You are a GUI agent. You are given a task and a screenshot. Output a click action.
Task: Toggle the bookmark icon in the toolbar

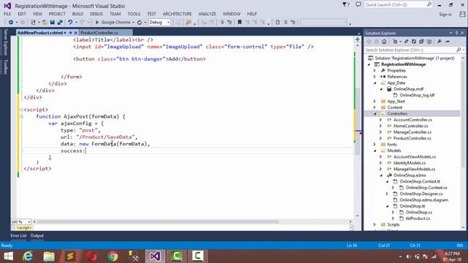point(239,23)
